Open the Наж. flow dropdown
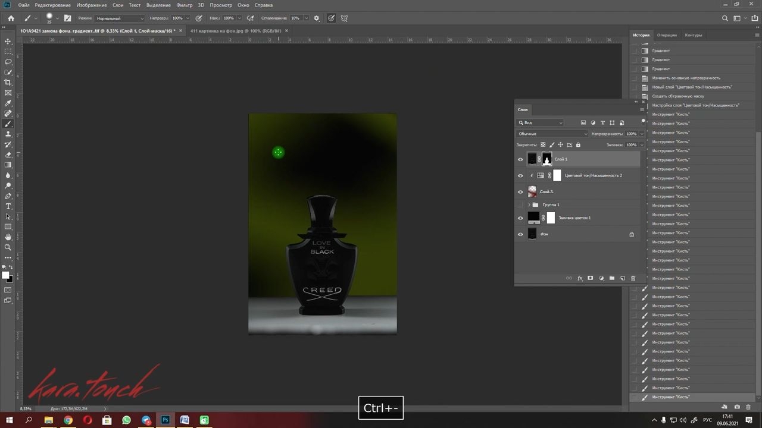762x428 pixels. (240, 18)
